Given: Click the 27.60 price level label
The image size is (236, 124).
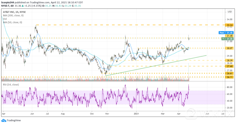Looking at the screenshot, I should point(230,66).
